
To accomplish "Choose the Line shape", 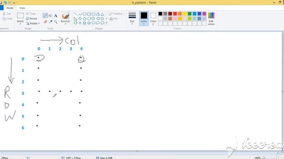I will (76, 14).
